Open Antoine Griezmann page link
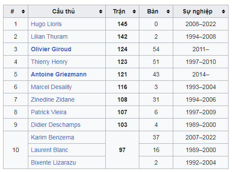This screenshot has width=232, height=172. 59,74
